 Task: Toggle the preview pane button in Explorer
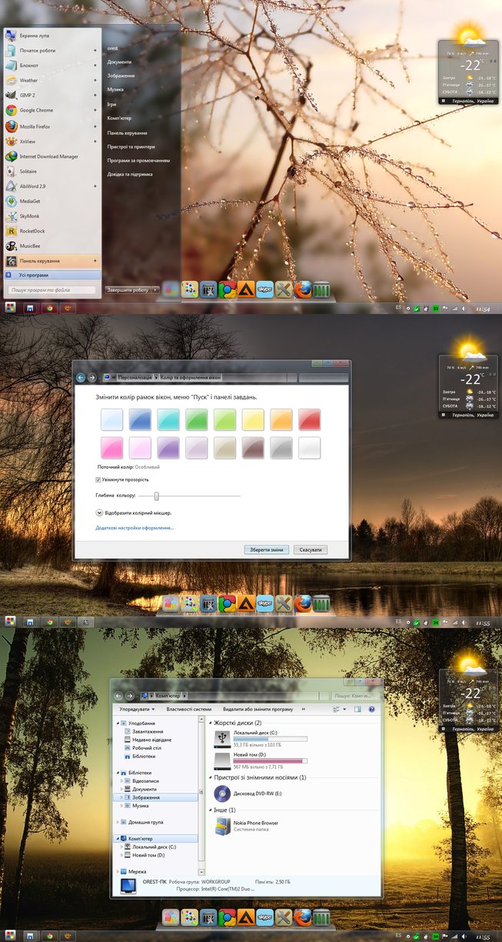357,709
